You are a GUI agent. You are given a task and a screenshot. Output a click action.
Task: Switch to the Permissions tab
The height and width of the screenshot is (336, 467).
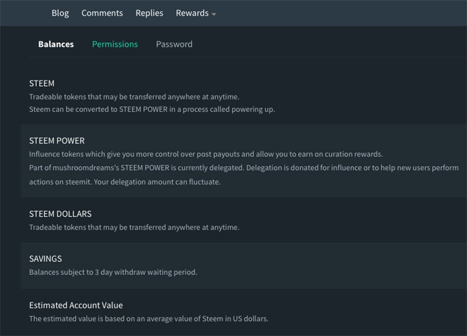[115, 44]
